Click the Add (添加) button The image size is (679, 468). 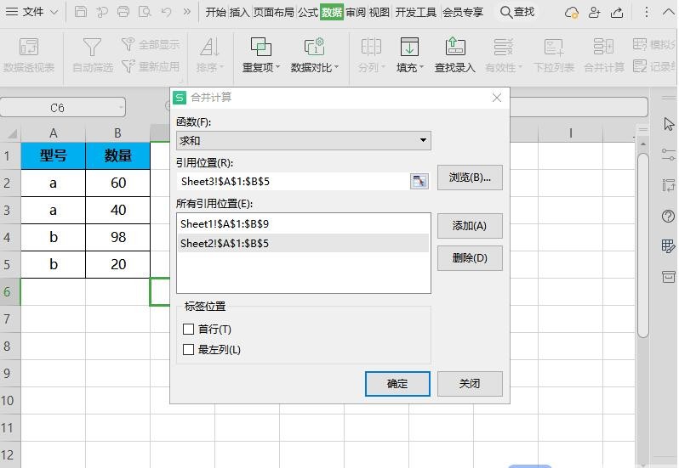[470, 226]
